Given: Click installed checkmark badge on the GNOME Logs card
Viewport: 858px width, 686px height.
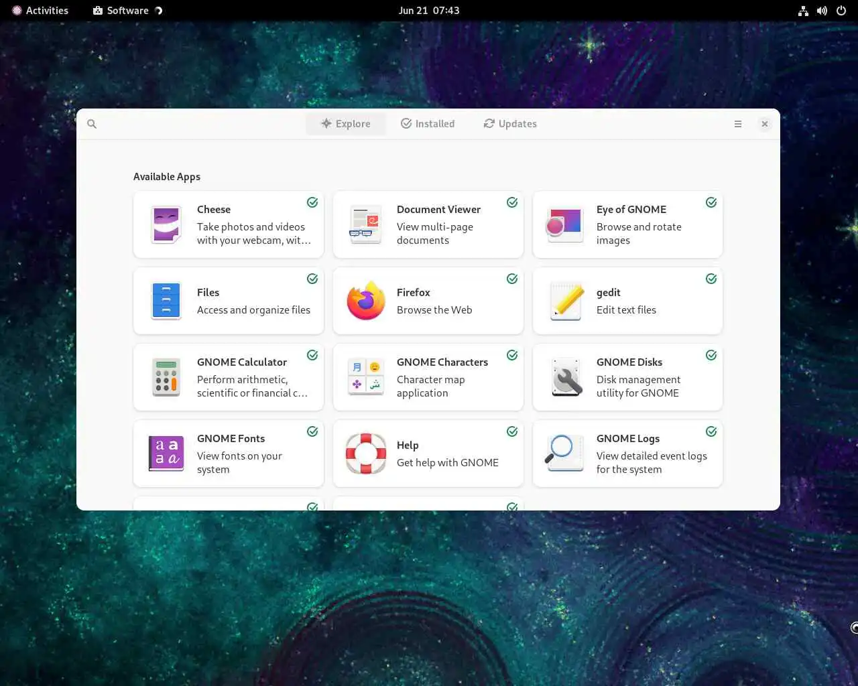Looking at the screenshot, I should coord(711,431).
